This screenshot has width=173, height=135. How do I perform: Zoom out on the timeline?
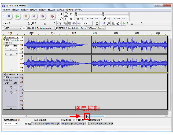[109, 23]
